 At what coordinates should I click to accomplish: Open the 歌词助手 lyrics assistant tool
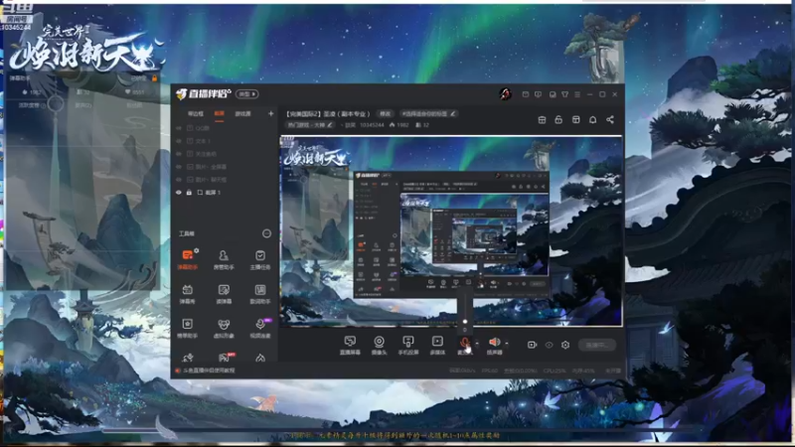pyautogui.click(x=260, y=293)
